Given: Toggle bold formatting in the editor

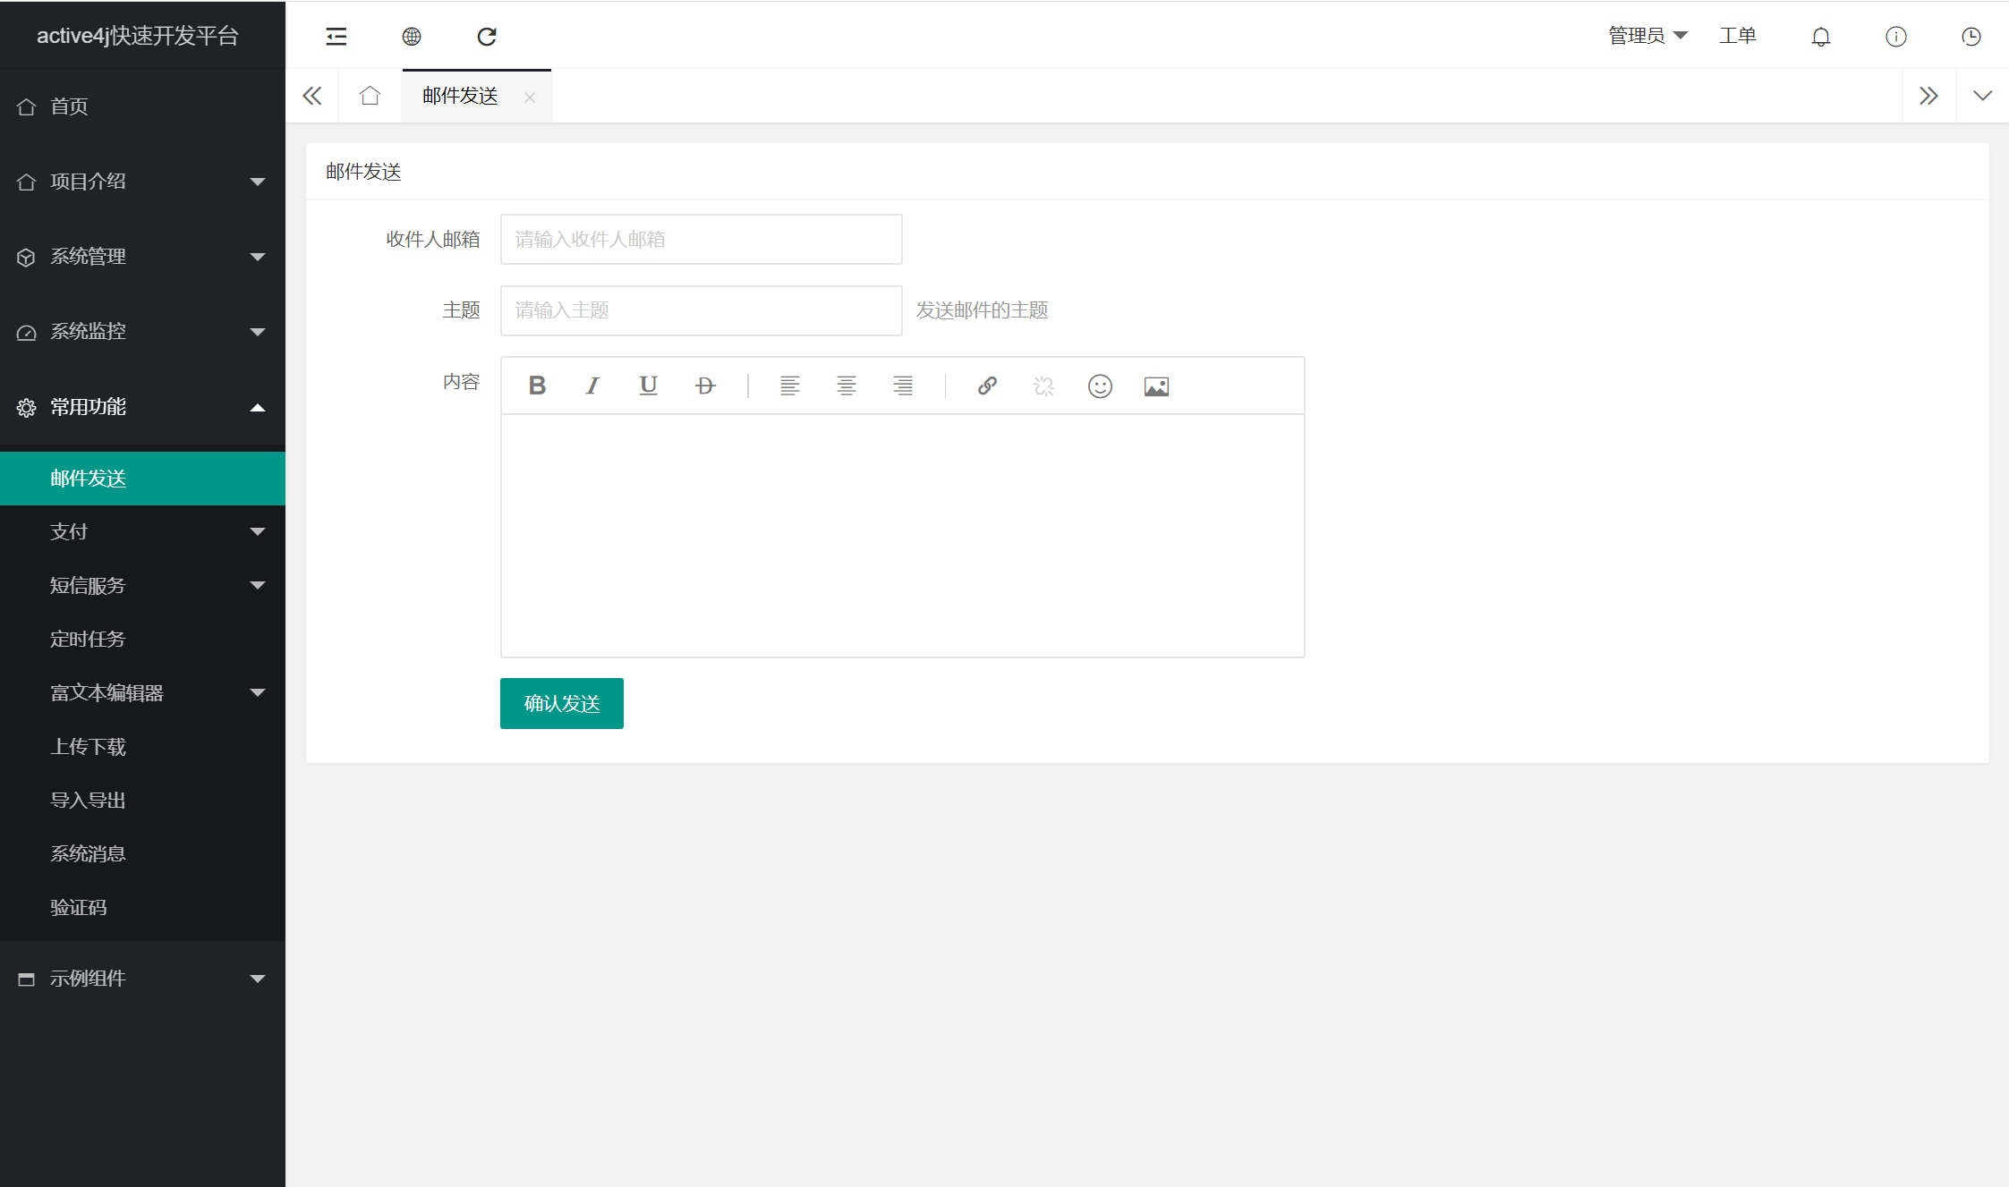Looking at the screenshot, I should pos(537,386).
